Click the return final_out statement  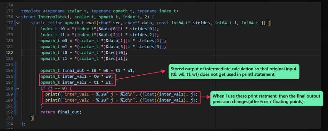(61, 112)
